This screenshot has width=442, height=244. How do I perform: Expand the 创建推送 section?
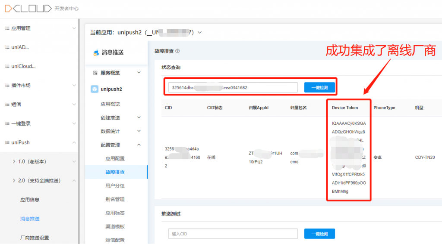[139, 117]
